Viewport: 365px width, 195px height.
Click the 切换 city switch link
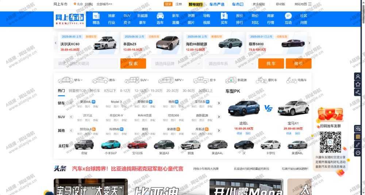pyautogui.click(x=89, y=4)
